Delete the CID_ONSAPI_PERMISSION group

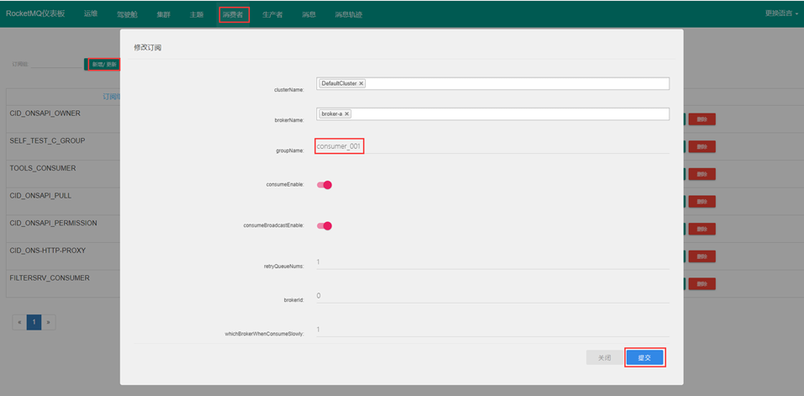pyautogui.click(x=702, y=229)
